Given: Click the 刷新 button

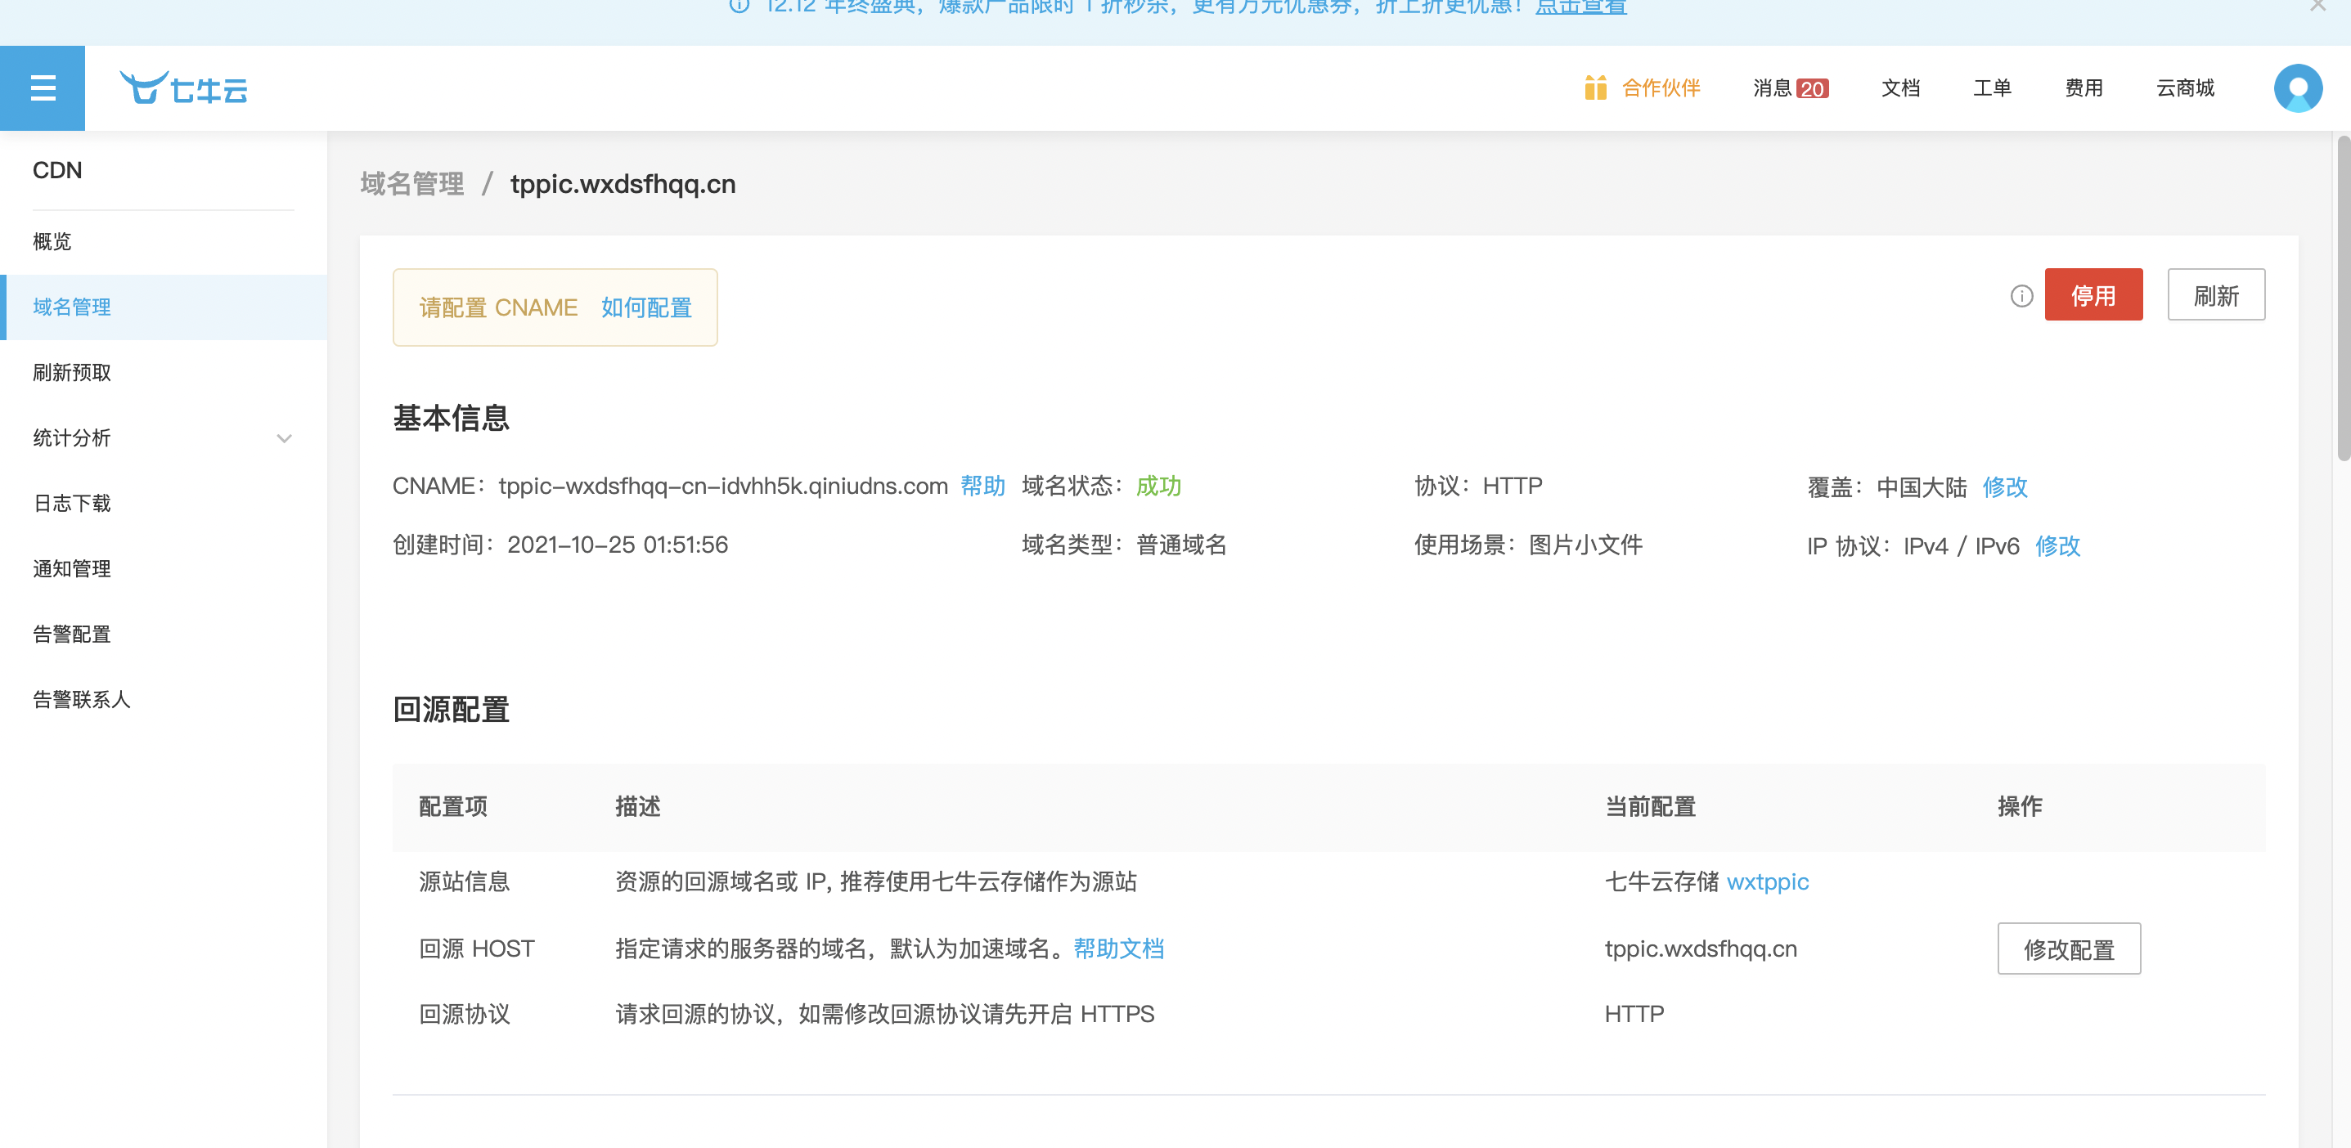Looking at the screenshot, I should pos(2215,294).
